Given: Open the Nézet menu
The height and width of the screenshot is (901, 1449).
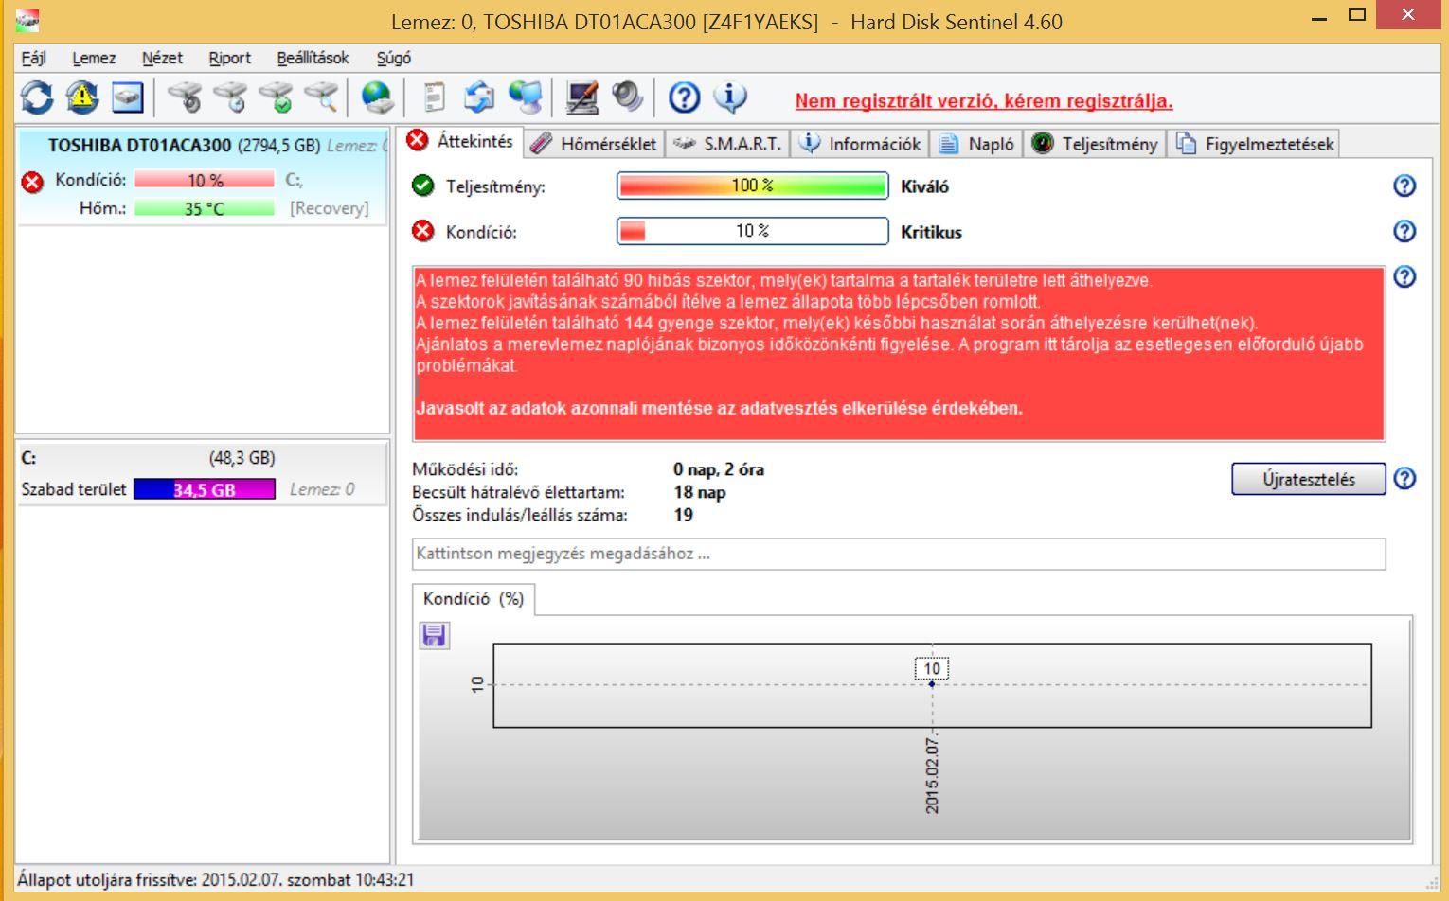Looking at the screenshot, I should [x=162, y=58].
